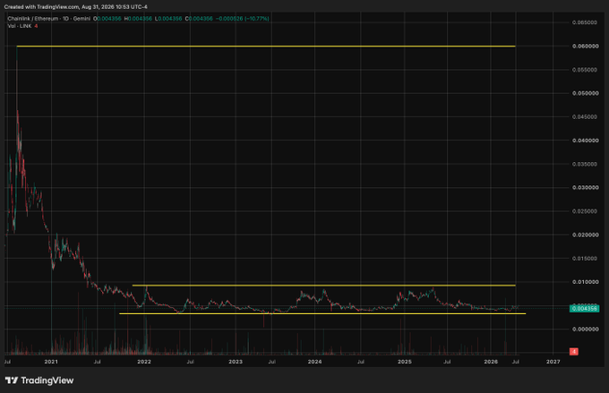Image resolution: width=609 pixels, height=393 pixels.
Task: Click the High value H0.004356 in the legend
Action: (138, 19)
